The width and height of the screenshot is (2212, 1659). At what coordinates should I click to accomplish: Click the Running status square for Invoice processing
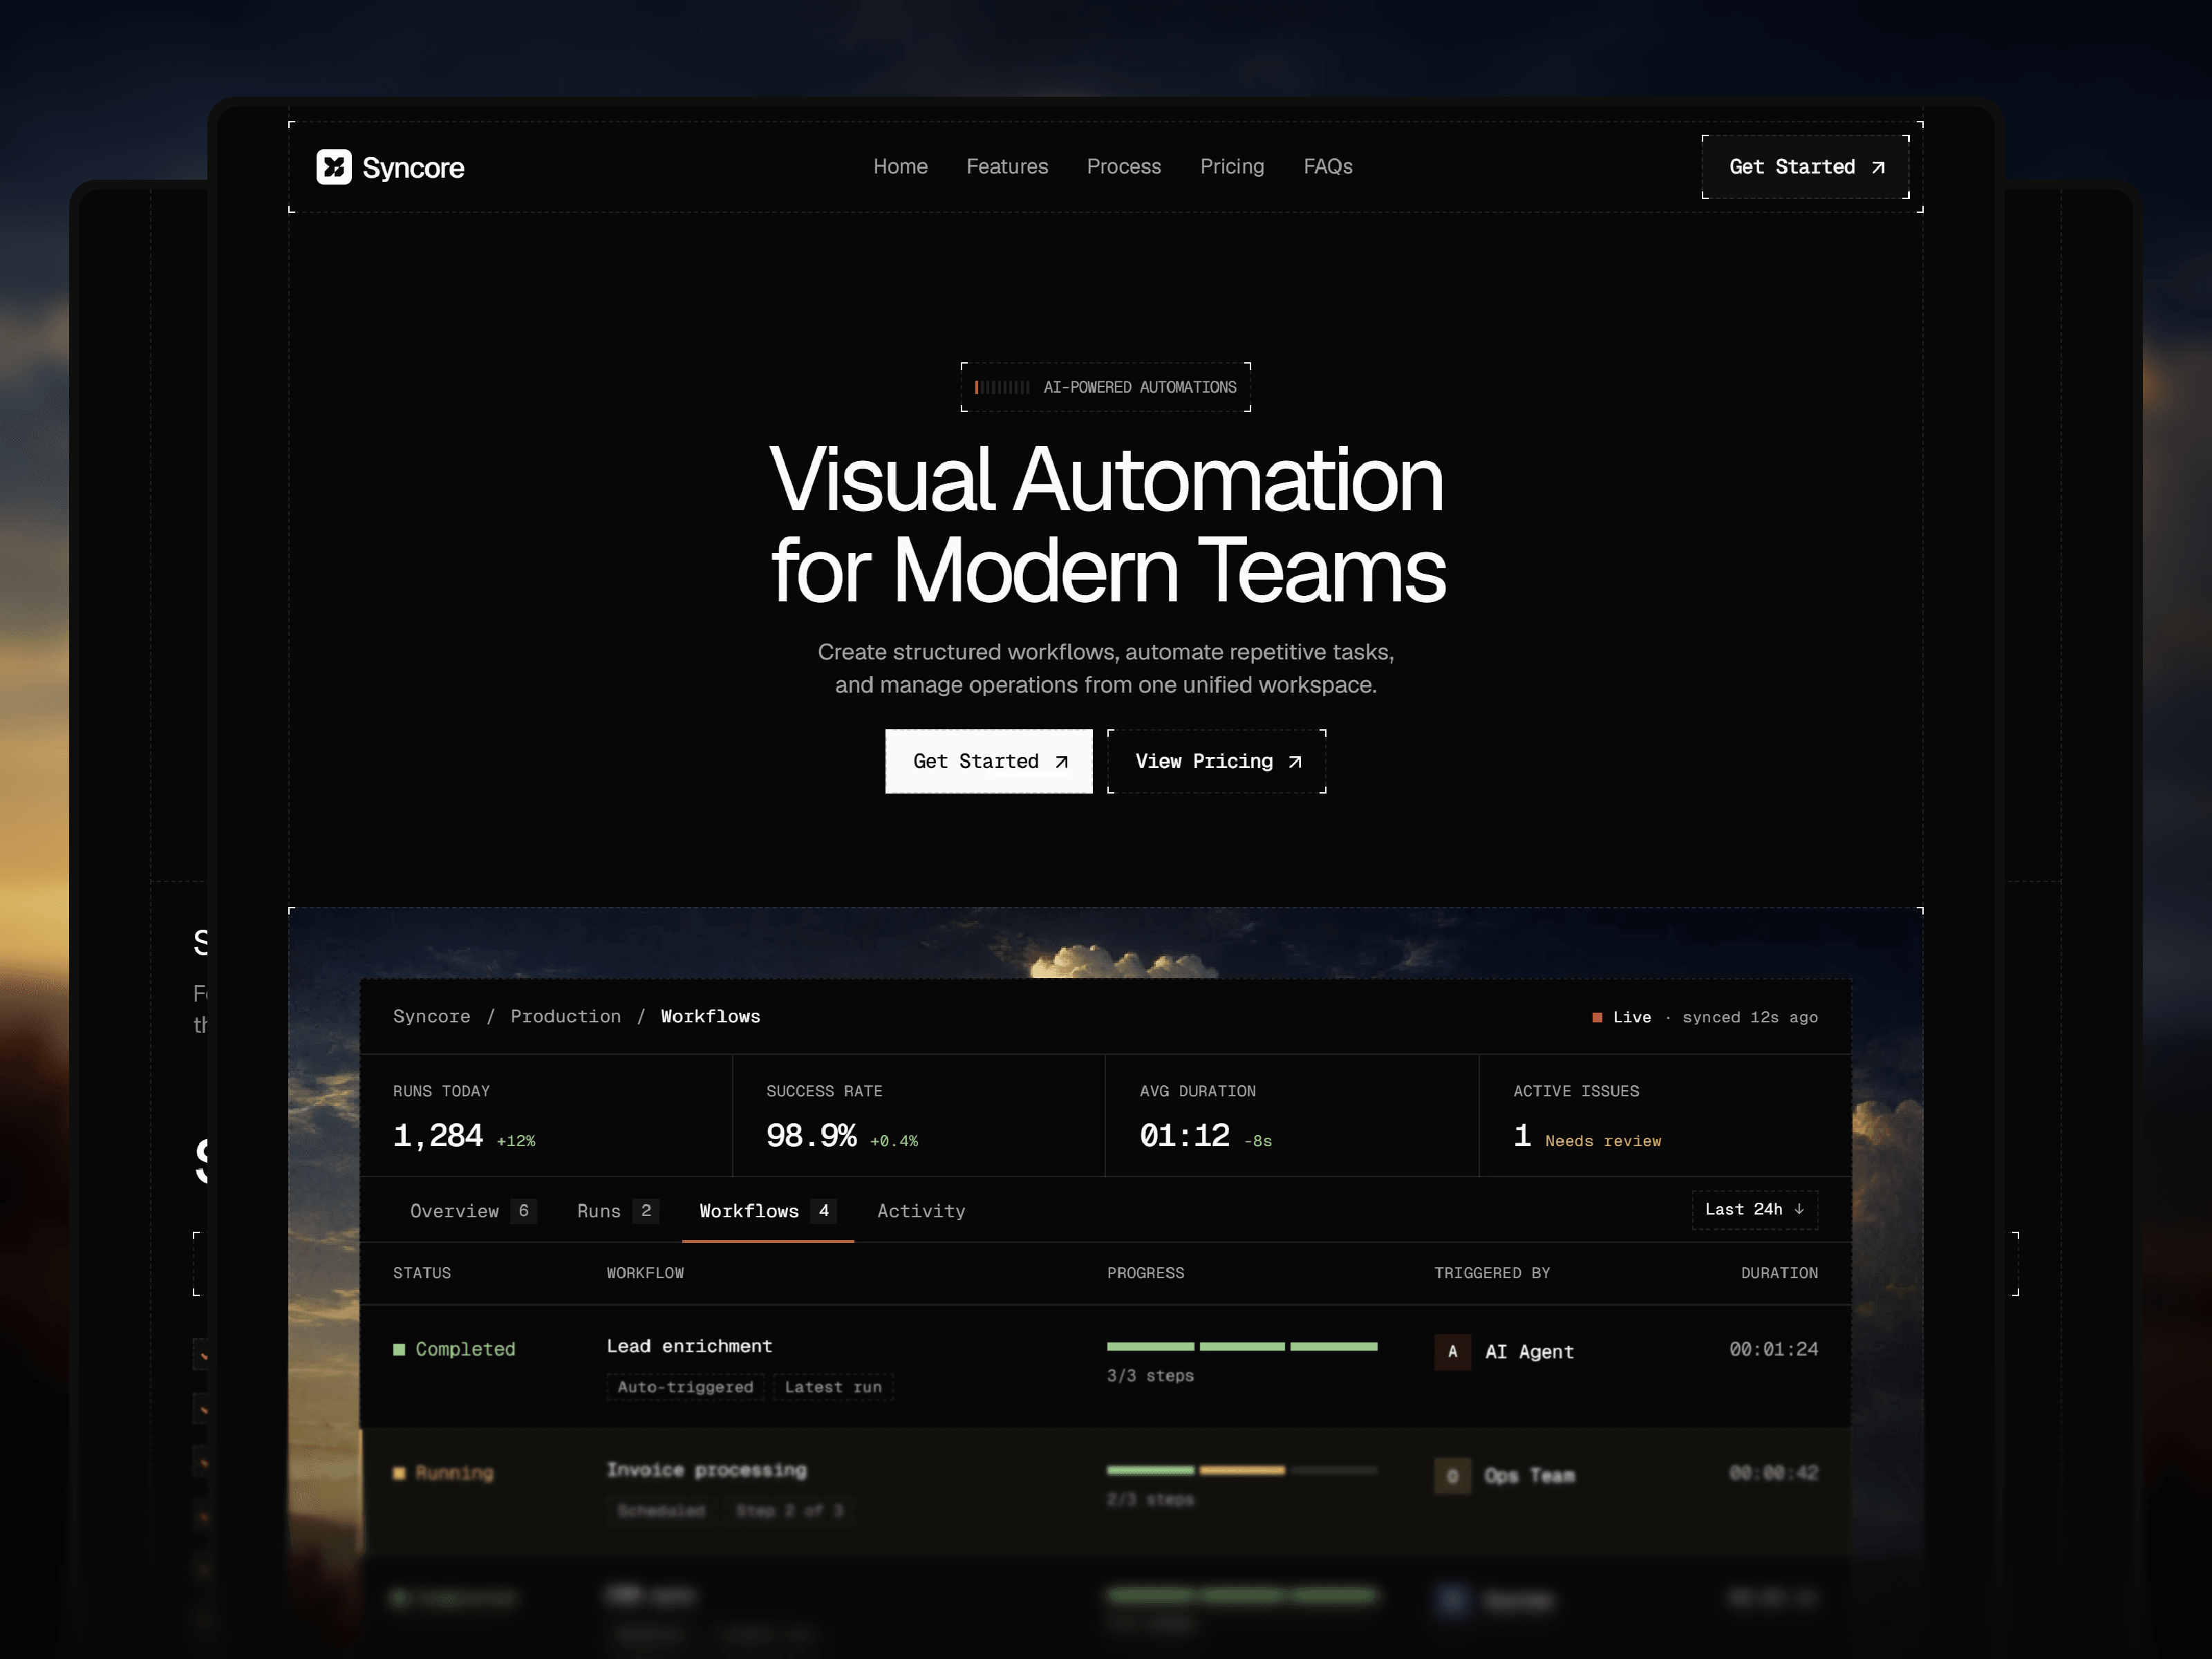coord(399,1473)
